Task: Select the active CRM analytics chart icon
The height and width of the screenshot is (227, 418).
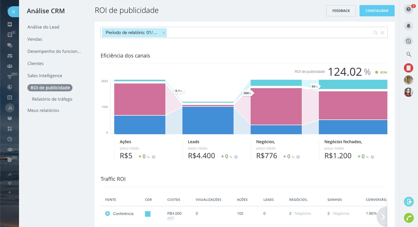Action: (x=10, y=108)
